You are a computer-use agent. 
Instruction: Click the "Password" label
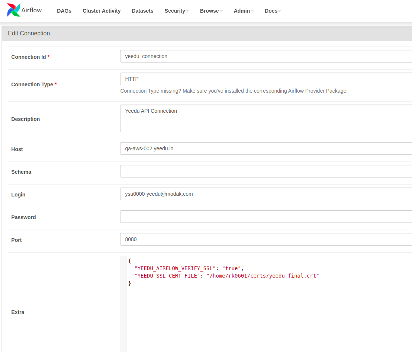(x=24, y=217)
